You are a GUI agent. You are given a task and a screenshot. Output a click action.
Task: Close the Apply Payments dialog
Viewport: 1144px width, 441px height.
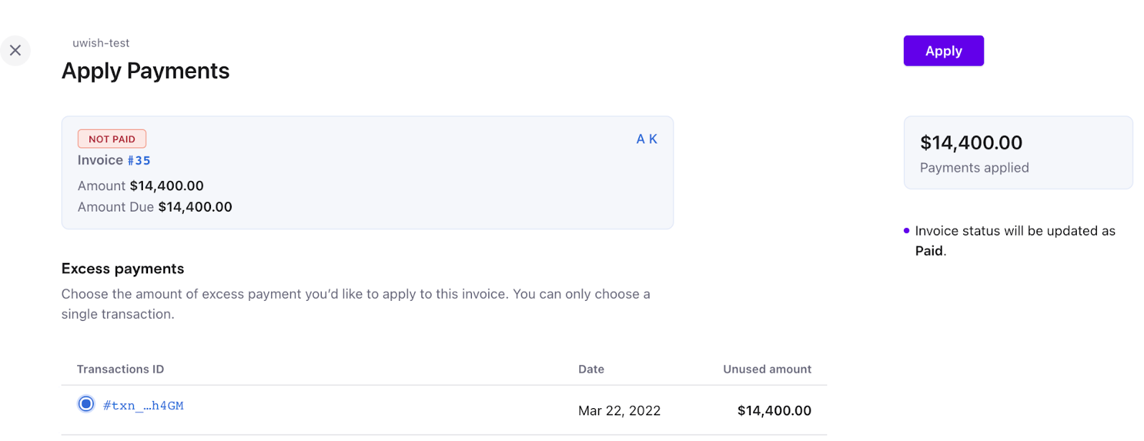tap(15, 51)
